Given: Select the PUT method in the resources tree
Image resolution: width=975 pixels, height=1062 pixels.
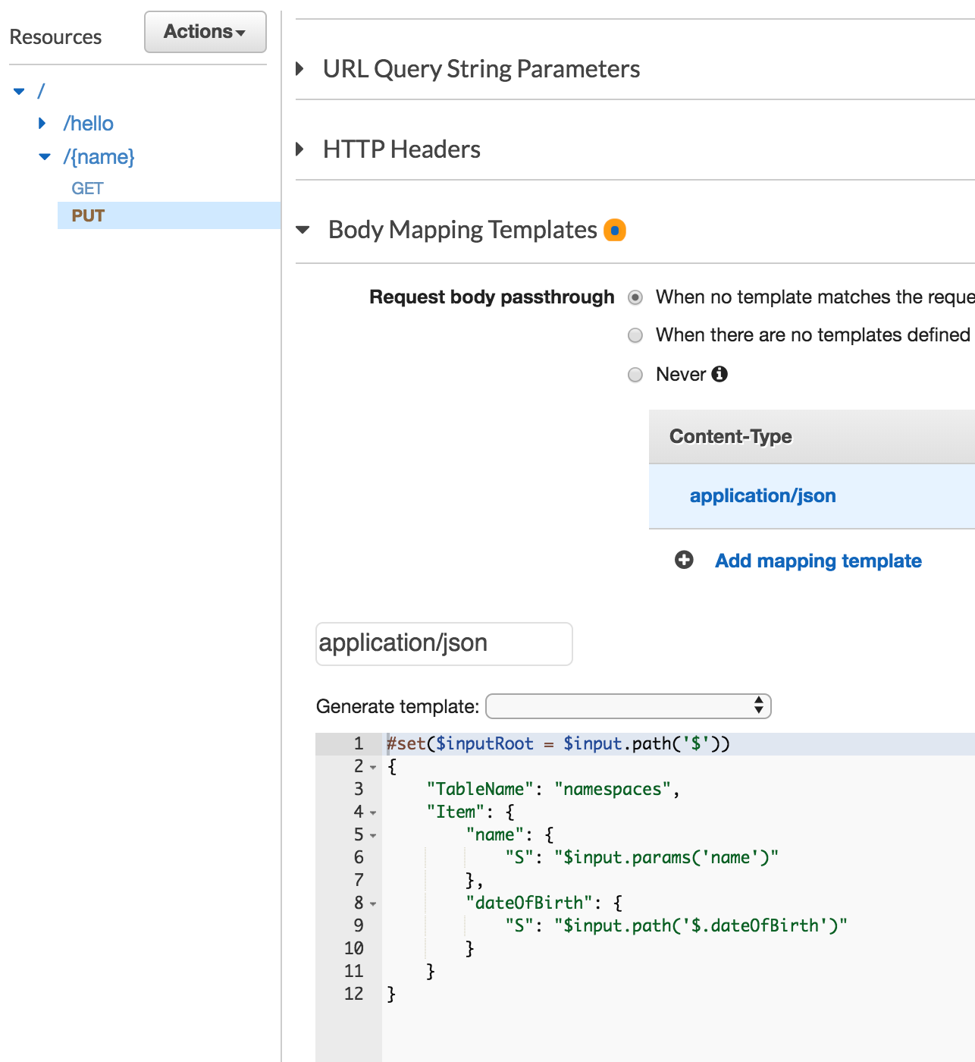Looking at the screenshot, I should pos(87,215).
